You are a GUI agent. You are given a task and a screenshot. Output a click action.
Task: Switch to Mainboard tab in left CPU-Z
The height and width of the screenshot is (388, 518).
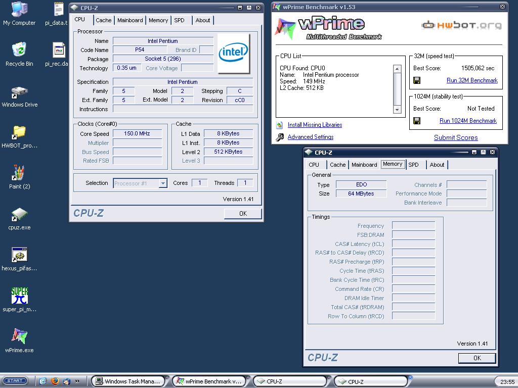[130, 20]
